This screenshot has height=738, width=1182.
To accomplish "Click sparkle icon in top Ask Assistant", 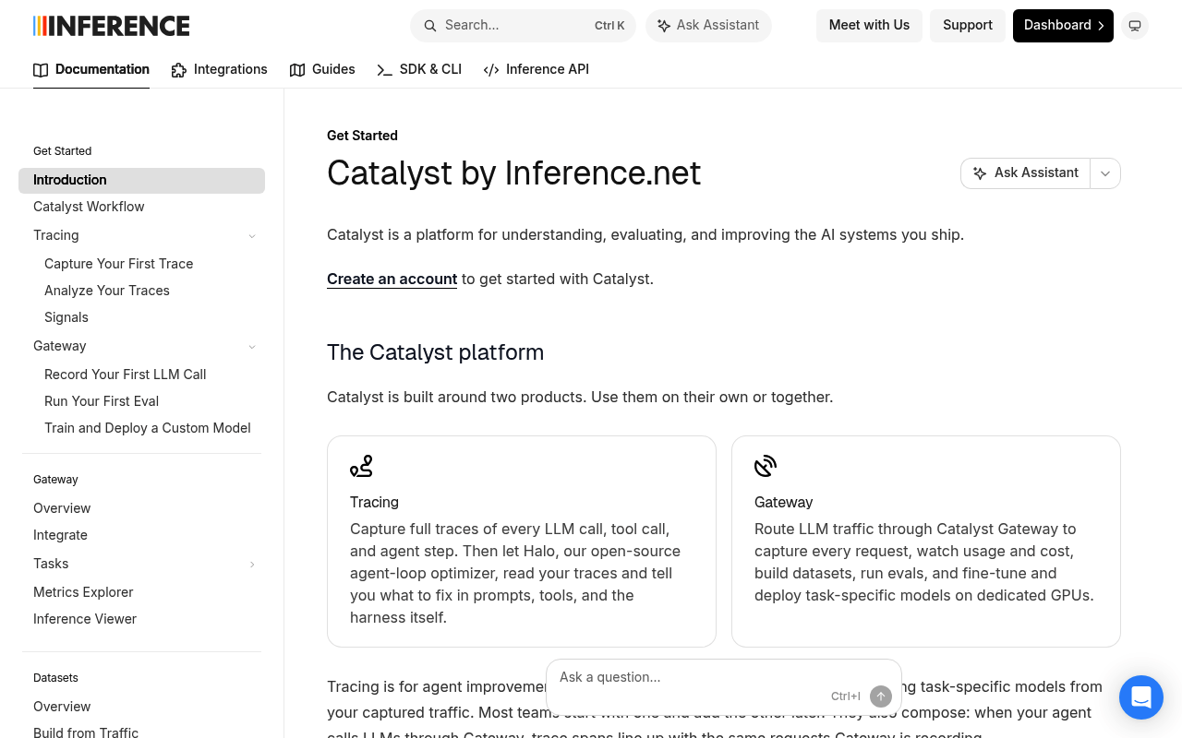I will (x=663, y=26).
